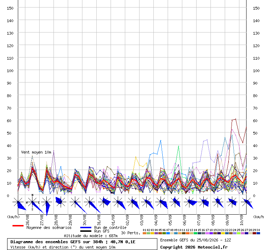Click the Moyenne des scénarios legend text
The width and height of the screenshot is (264, 250).
[49, 227]
